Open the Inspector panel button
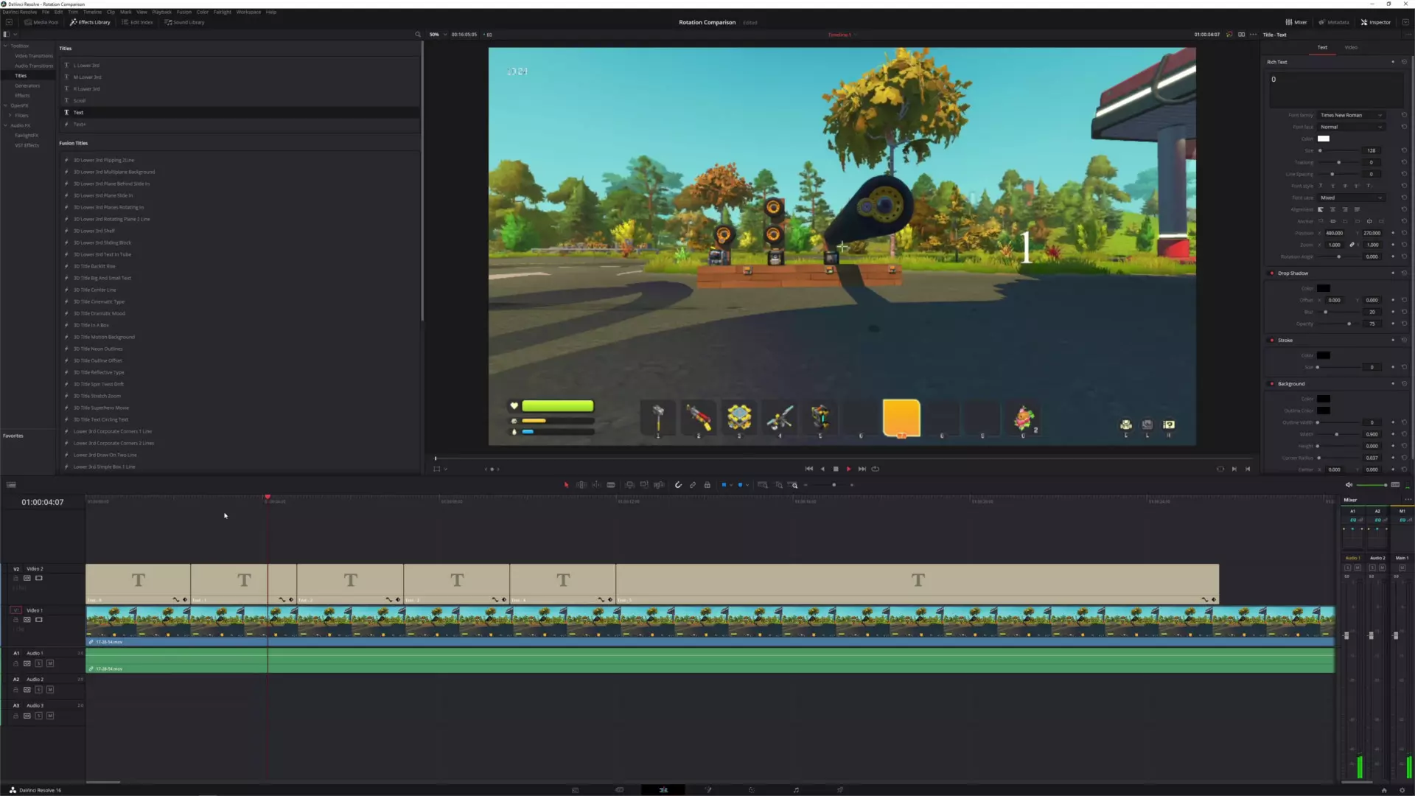The image size is (1415, 796). point(1376,22)
